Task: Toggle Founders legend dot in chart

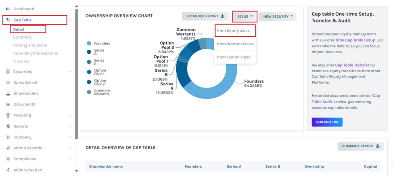Action: 89,44
